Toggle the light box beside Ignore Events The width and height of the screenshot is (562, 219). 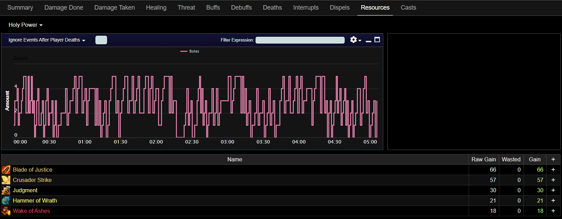click(x=101, y=40)
